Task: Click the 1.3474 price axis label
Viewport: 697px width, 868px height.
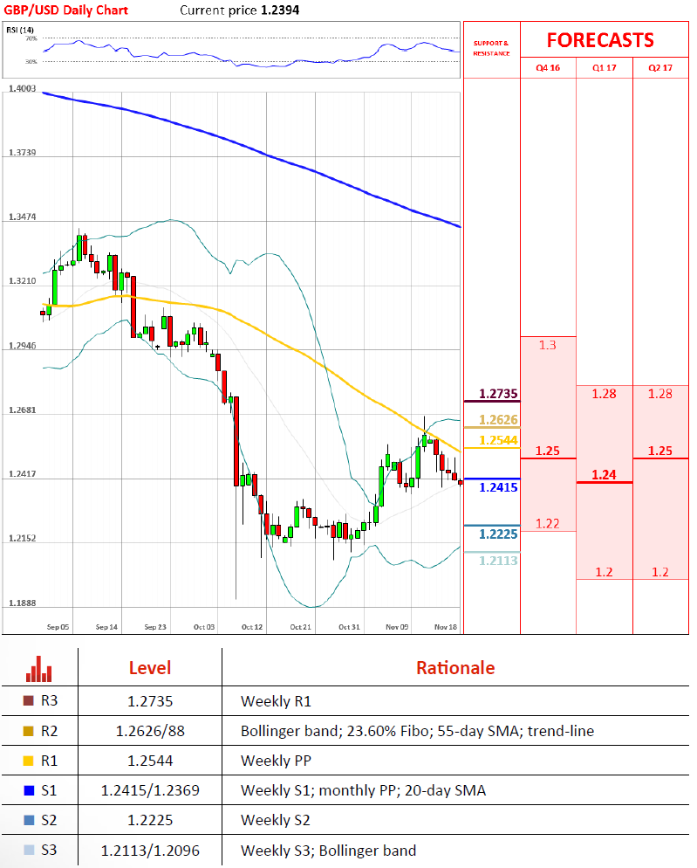Action: pos(22,217)
